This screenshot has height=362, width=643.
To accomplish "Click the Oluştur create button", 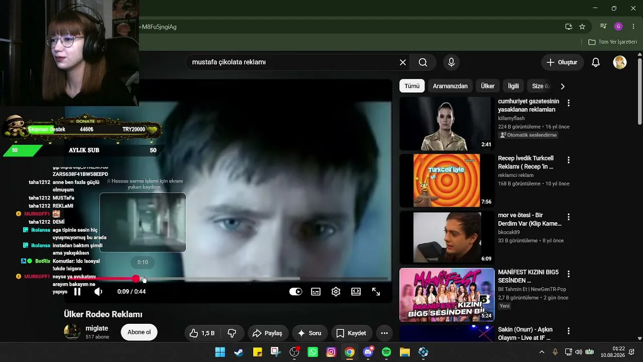I will tap(562, 62).
